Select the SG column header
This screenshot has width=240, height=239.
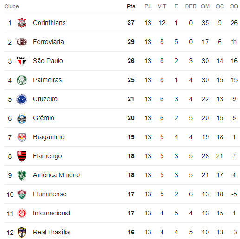tap(234, 6)
